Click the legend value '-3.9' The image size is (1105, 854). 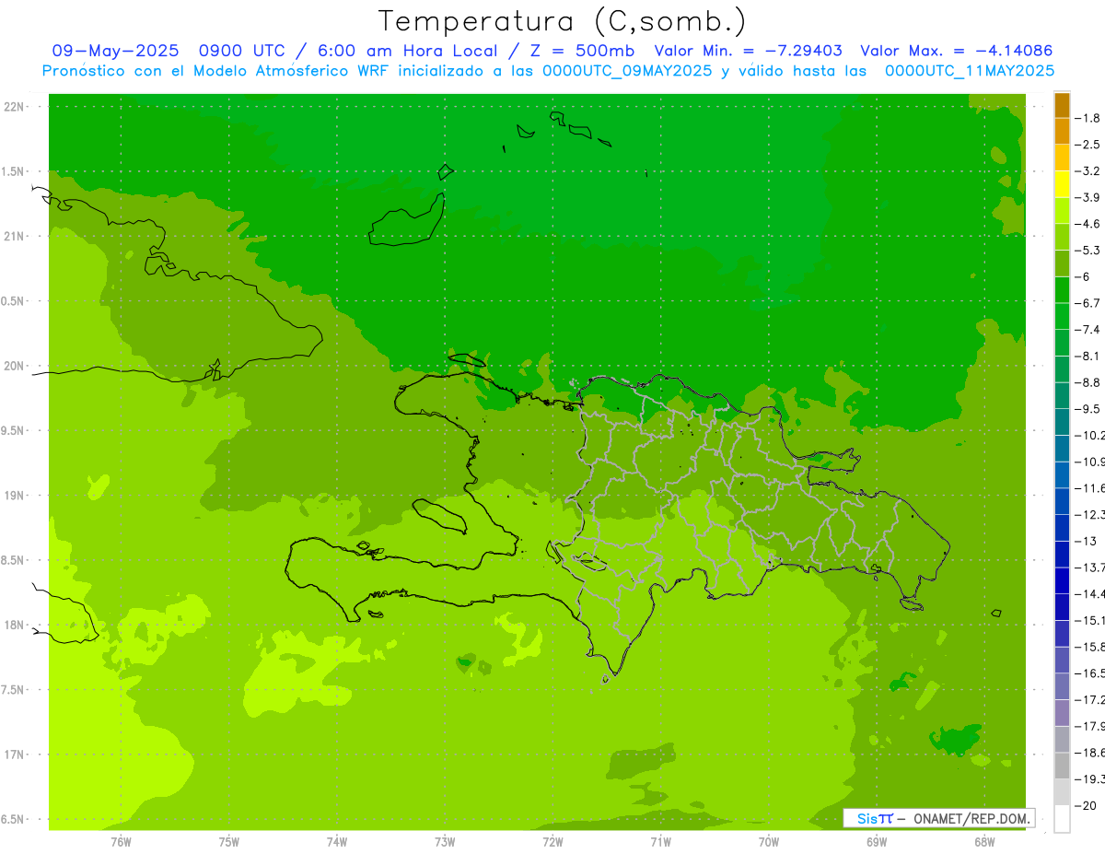click(1088, 197)
